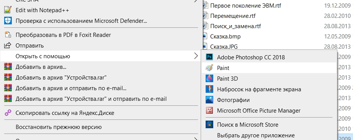Select file Перемещение.rtf in Explorer
The width and height of the screenshot is (353, 140).
[233, 16]
